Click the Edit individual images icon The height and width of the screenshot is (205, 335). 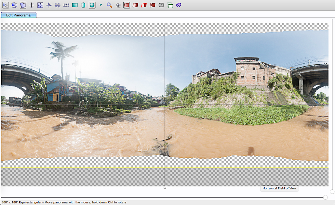(14, 5)
